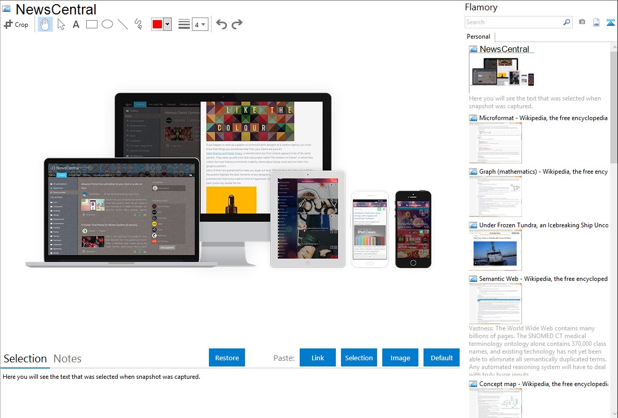
Task: Open the line width 4 dropdown
Action: pos(200,25)
